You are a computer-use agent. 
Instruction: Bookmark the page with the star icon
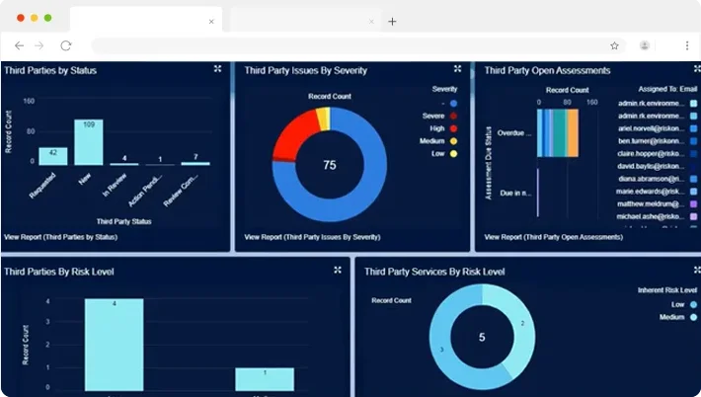coord(614,45)
